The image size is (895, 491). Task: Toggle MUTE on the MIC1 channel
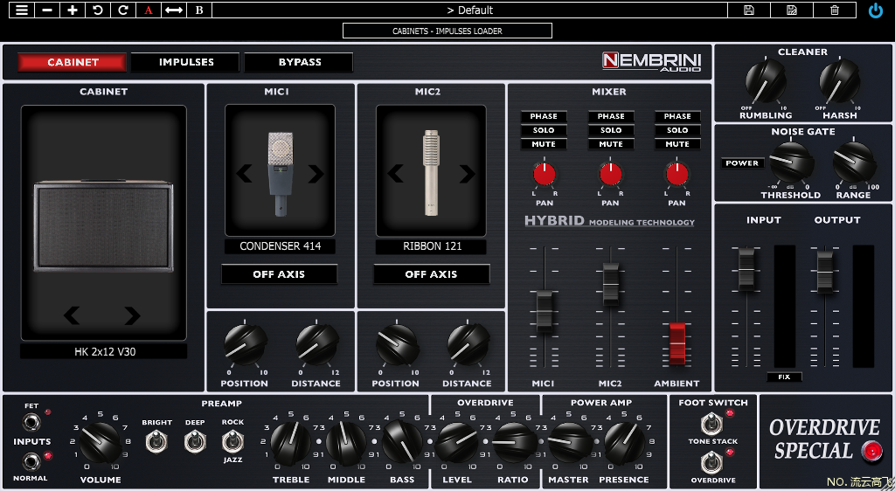point(544,144)
